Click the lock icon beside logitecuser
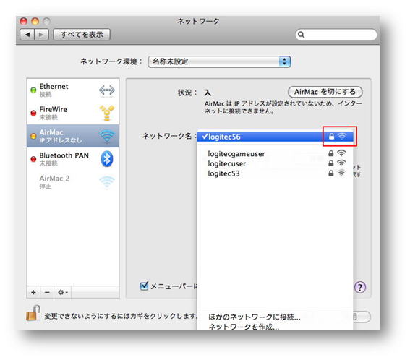 click(331, 163)
